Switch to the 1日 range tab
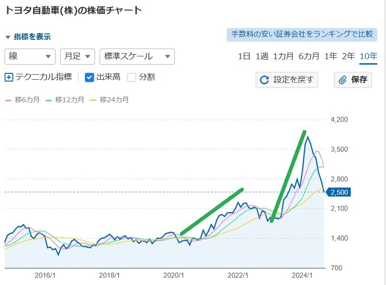Viewport: 386px width, 285px height. click(x=244, y=56)
